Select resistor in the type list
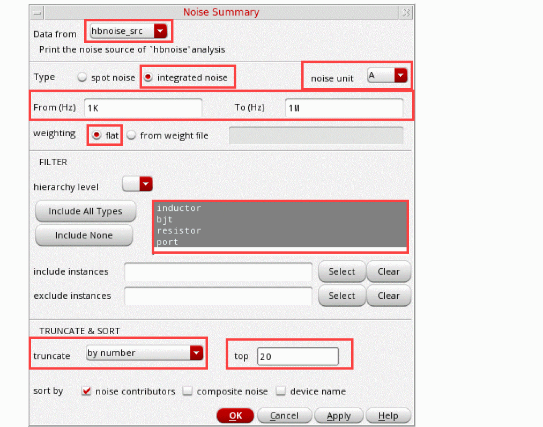This screenshot has height=427, width=543. (x=280, y=231)
